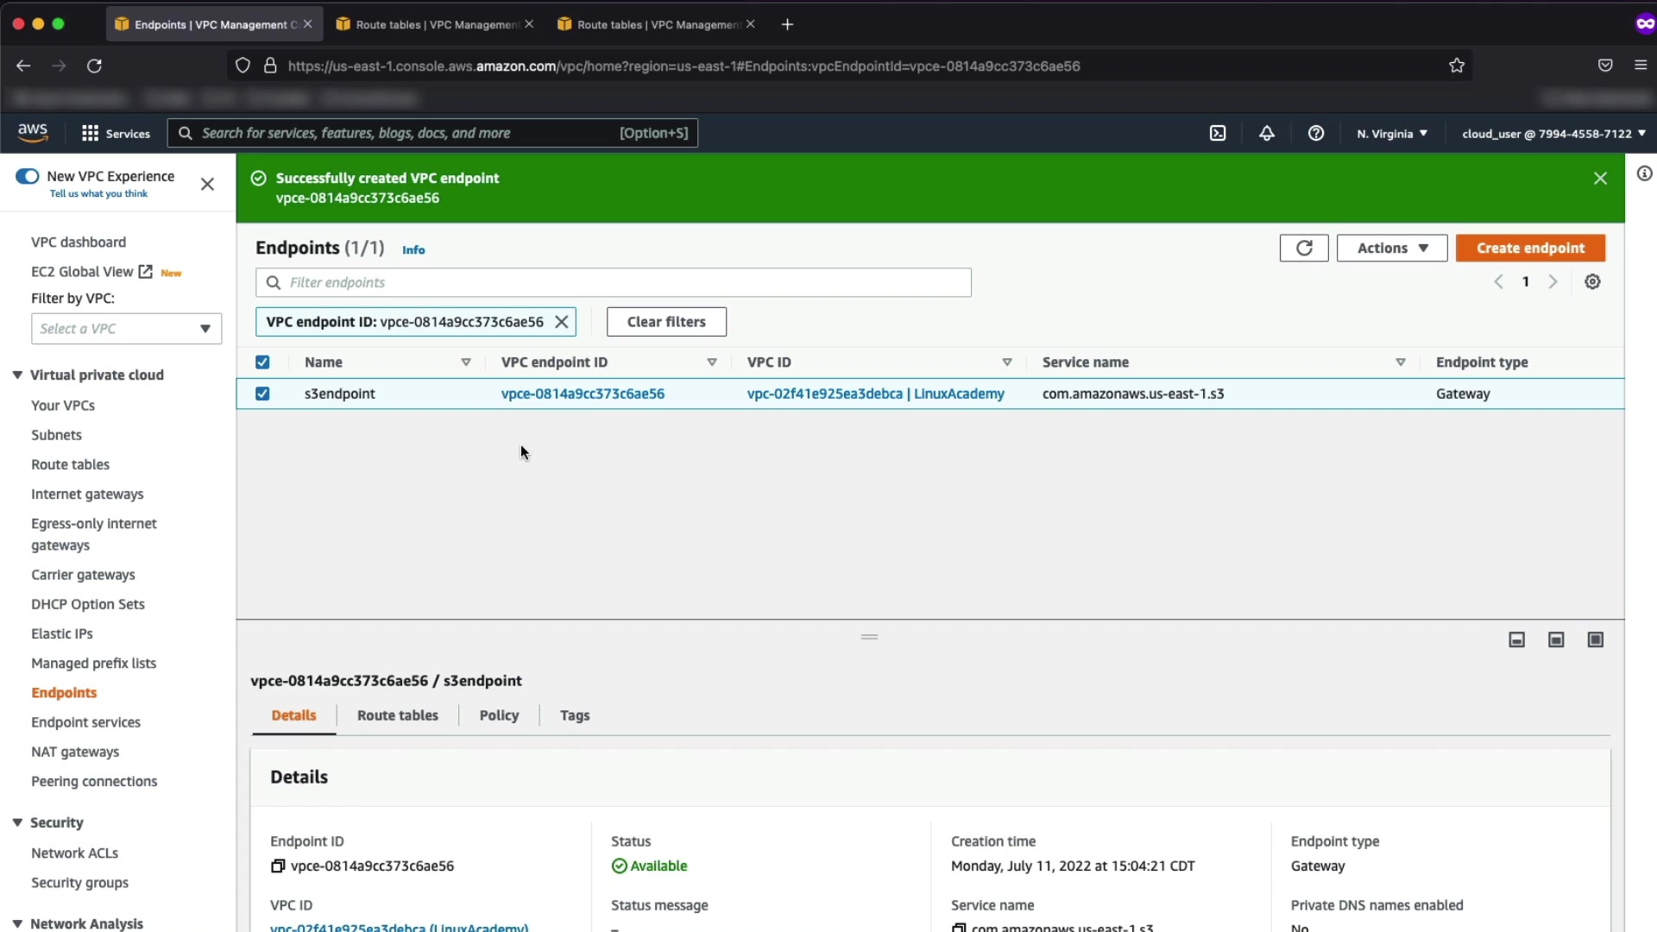Copy the Endpoint ID in Details
This screenshot has width=1657, height=932.
point(278,866)
